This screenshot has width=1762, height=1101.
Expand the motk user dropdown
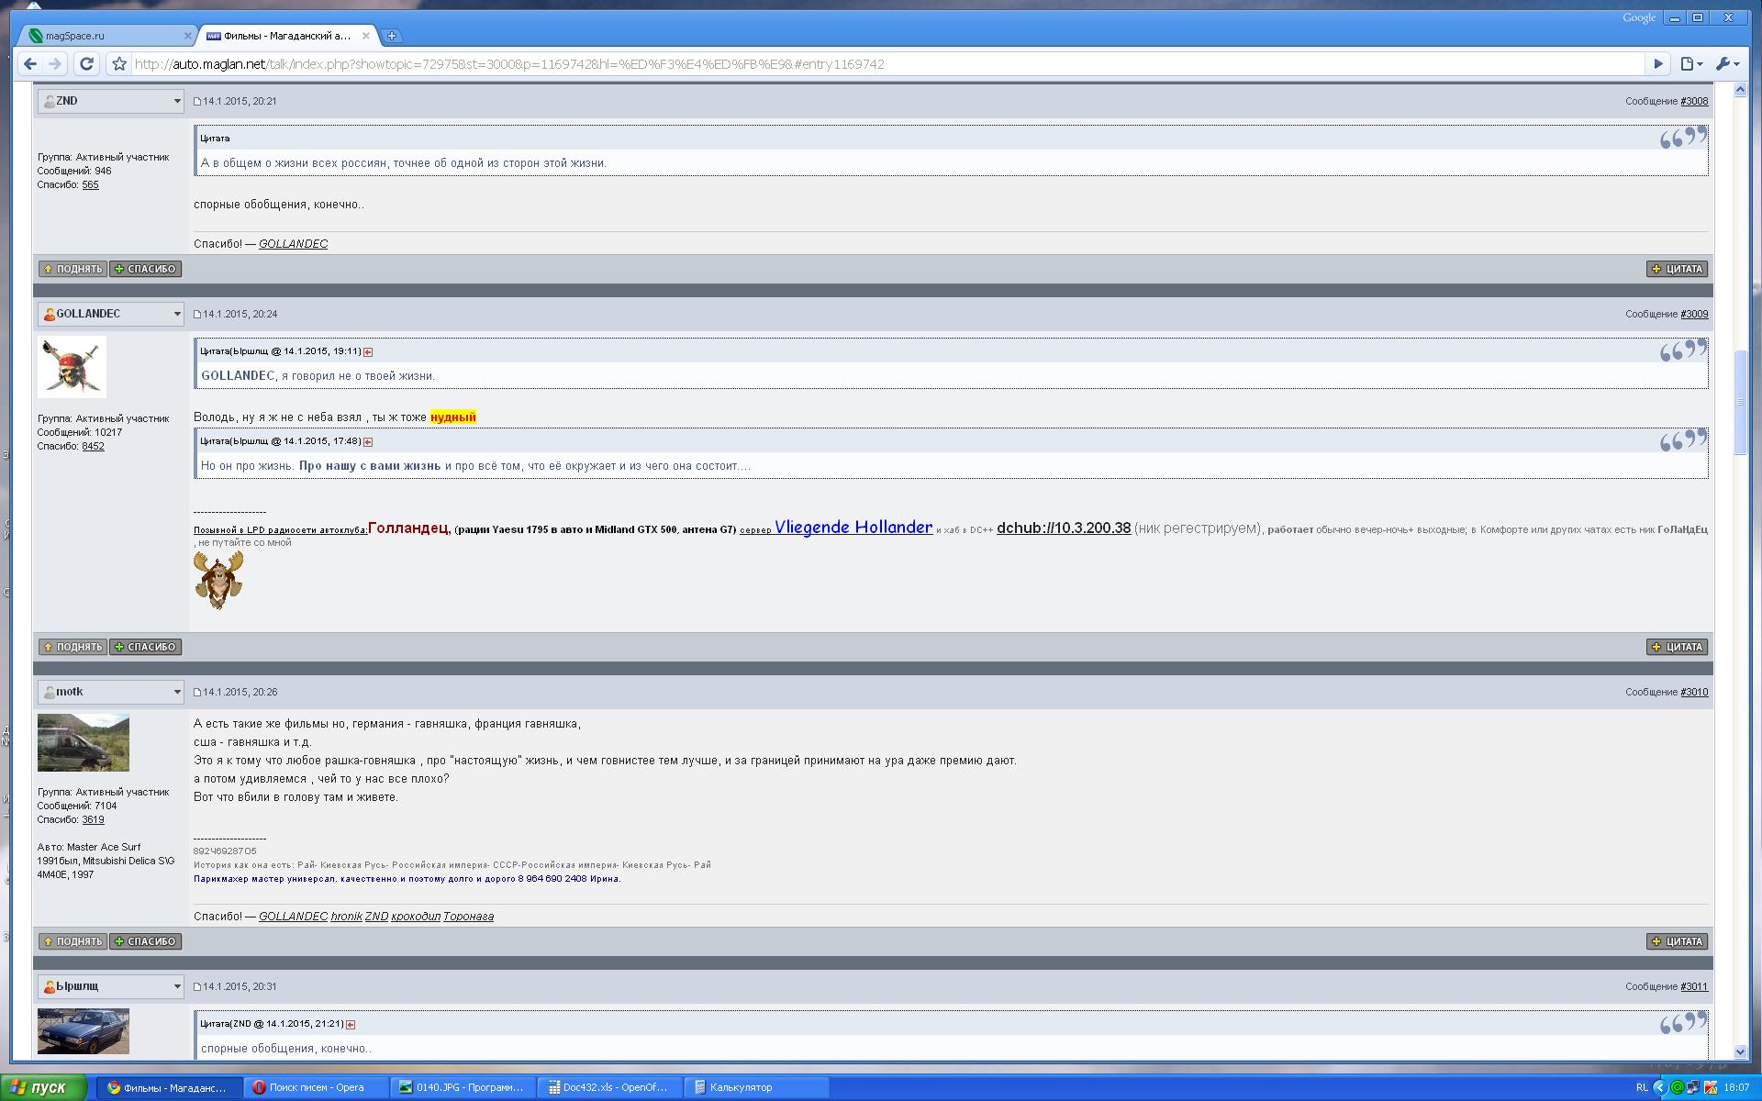pyautogui.click(x=177, y=692)
